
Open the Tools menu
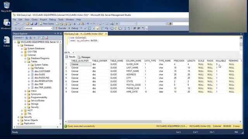61,20
